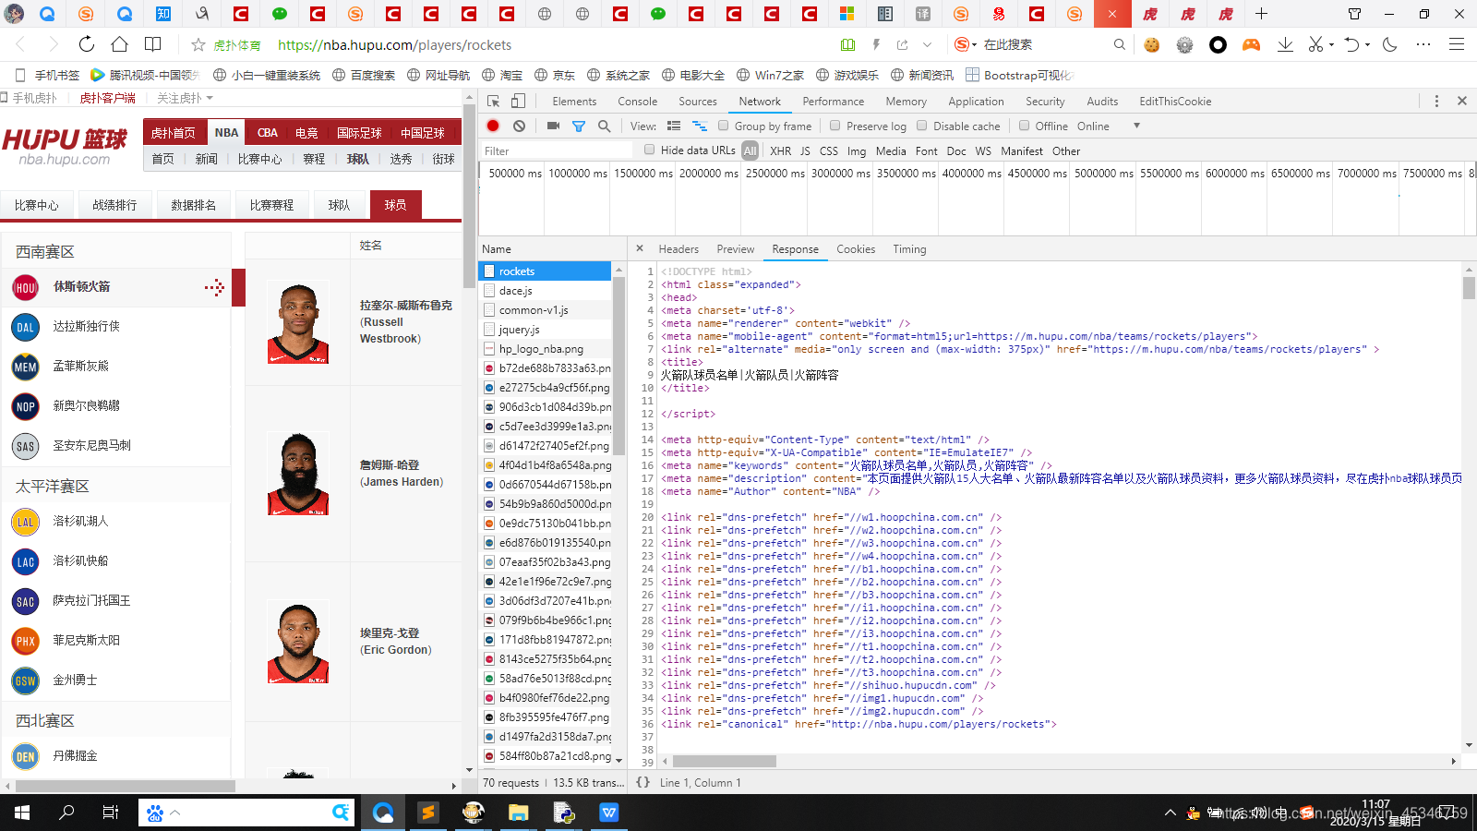Toggle device toolbar icon in DevTools
The width and height of the screenshot is (1477, 831).
(x=518, y=101)
